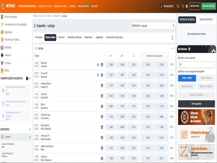This screenshot has height=163, width=217.
Task: Click the bet amount input field
Action: pos(196,65)
